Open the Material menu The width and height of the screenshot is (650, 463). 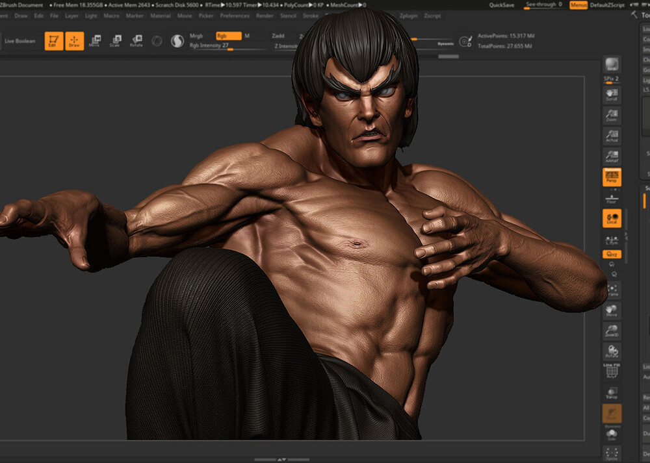click(x=161, y=16)
